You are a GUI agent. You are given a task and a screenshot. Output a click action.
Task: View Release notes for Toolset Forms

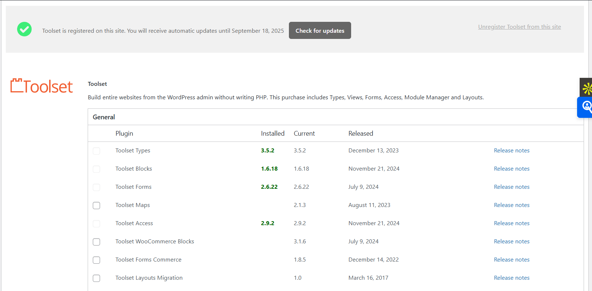512,187
